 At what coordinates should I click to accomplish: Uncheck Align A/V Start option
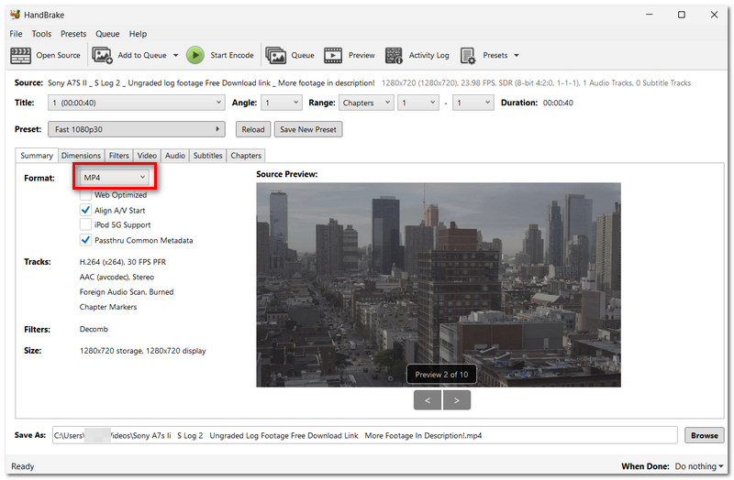tap(85, 210)
